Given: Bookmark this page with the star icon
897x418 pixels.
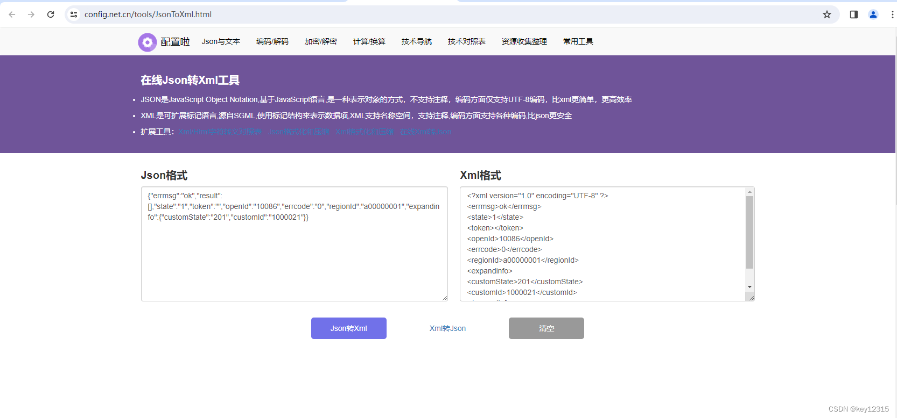Looking at the screenshot, I should coord(827,15).
